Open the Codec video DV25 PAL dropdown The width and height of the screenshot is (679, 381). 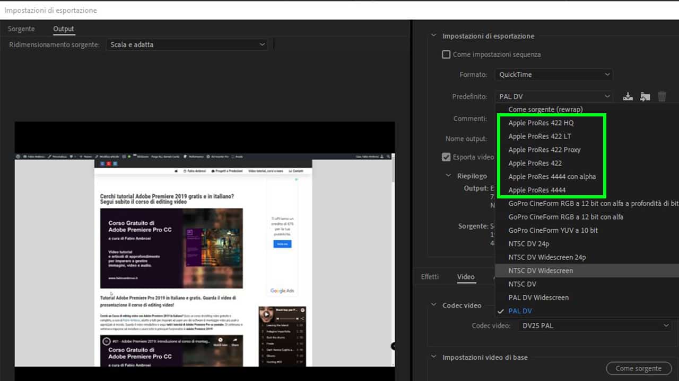pyautogui.click(x=595, y=325)
